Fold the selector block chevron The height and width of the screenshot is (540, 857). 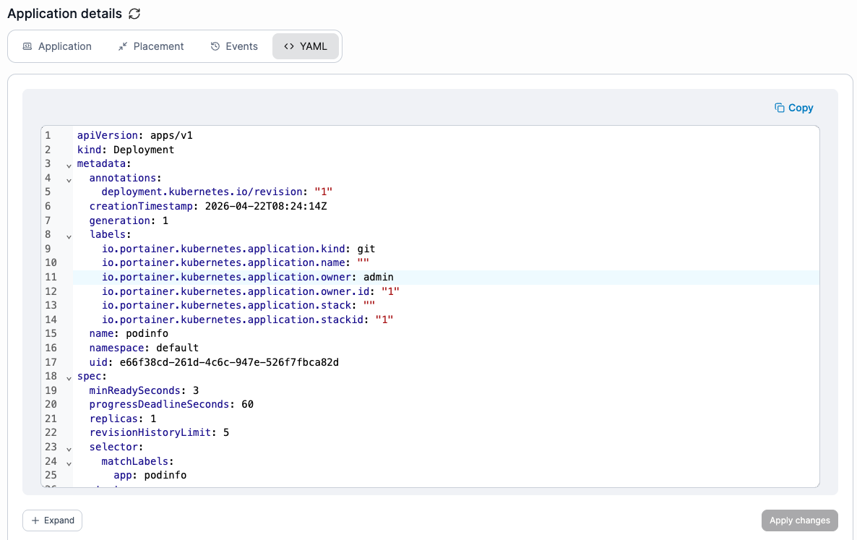[x=69, y=449]
